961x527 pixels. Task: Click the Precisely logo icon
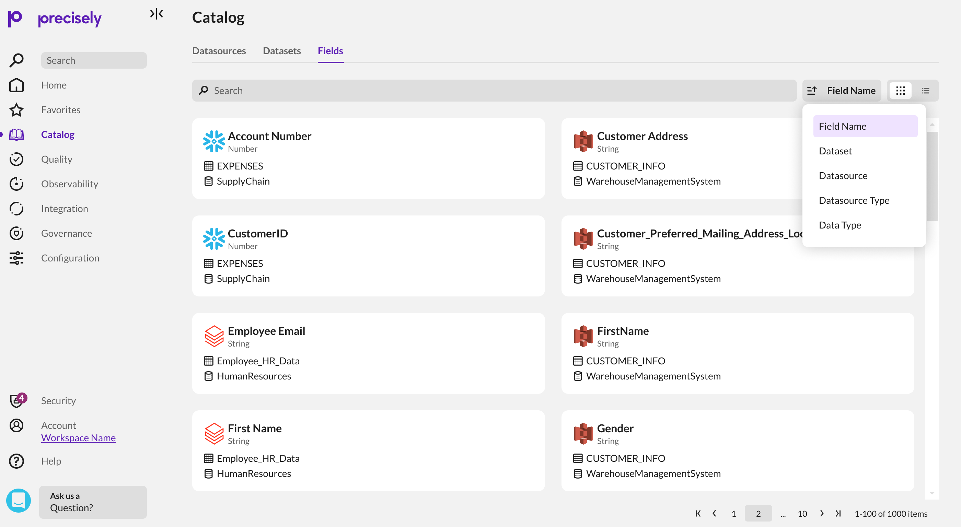(x=15, y=19)
